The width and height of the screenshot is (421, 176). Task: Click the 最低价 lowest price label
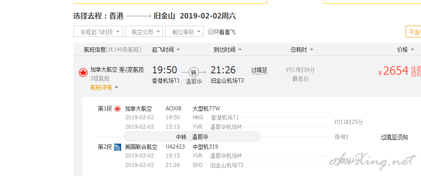point(300,79)
